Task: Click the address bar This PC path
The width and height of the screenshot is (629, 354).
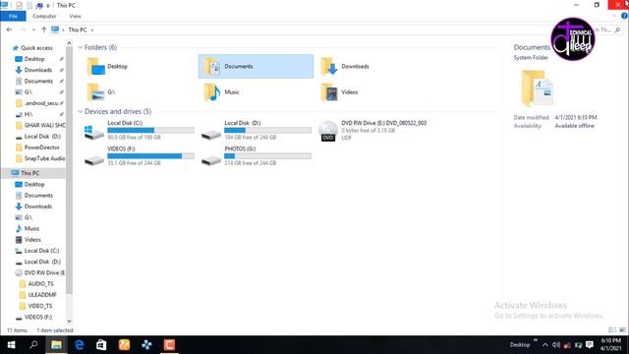Action: [78, 29]
